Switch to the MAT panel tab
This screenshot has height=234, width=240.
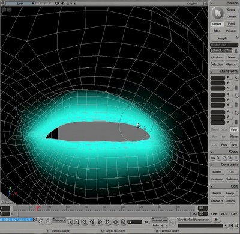(234, 214)
